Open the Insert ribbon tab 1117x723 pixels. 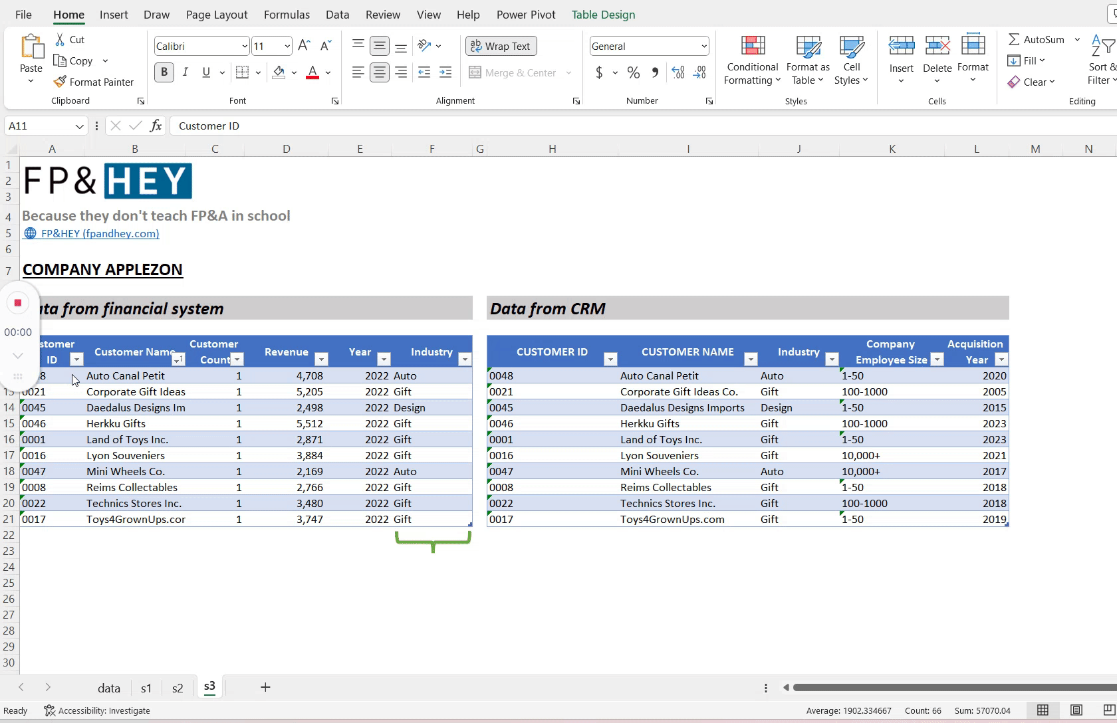114,15
